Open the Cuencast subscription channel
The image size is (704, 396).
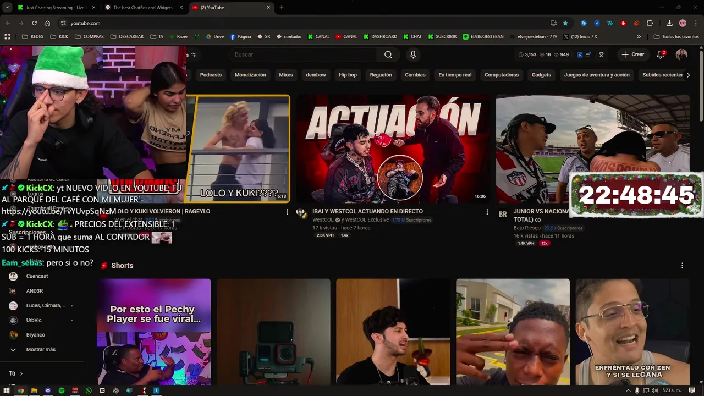pyautogui.click(x=37, y=276)
